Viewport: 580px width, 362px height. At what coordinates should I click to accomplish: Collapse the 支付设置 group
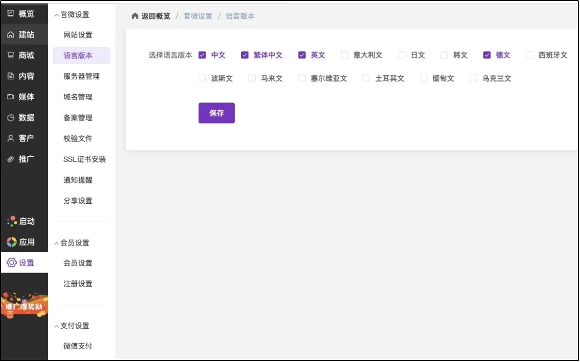tap(57, 326)
